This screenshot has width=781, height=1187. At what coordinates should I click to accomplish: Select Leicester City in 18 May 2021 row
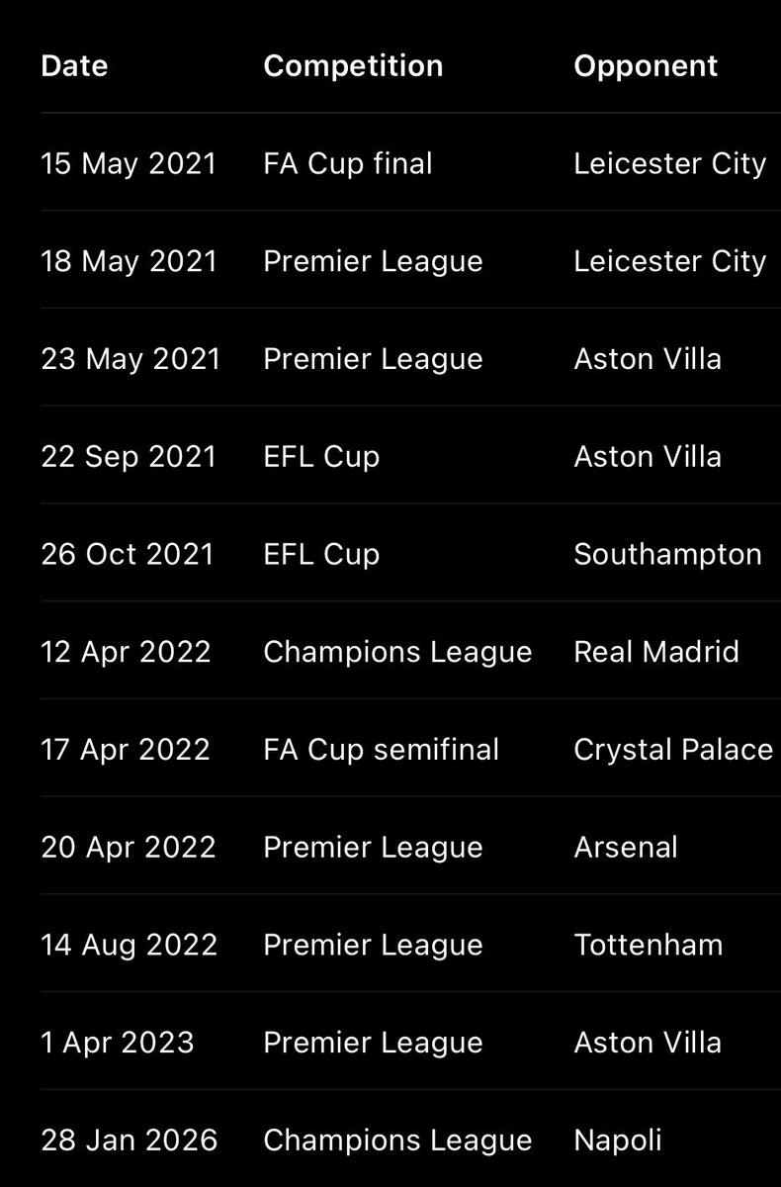[669, 261]
